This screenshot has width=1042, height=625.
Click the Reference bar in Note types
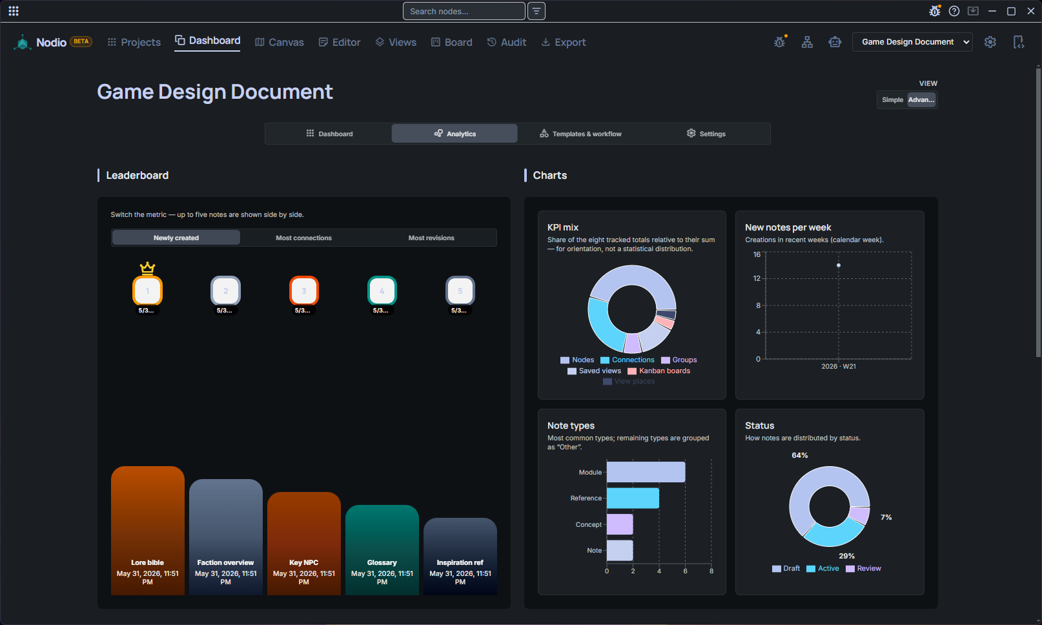pyautogui.click(x=633, y=498)
